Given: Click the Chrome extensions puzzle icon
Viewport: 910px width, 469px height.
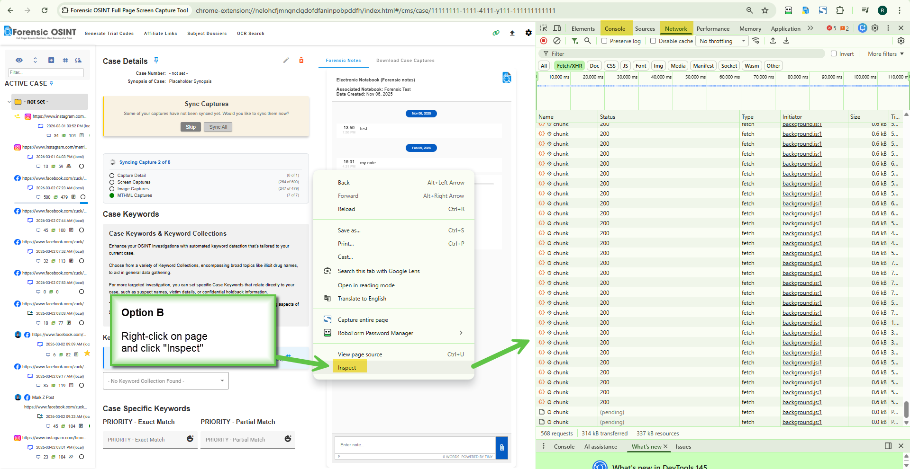Looking at the screenshot, I should (840, 10).
